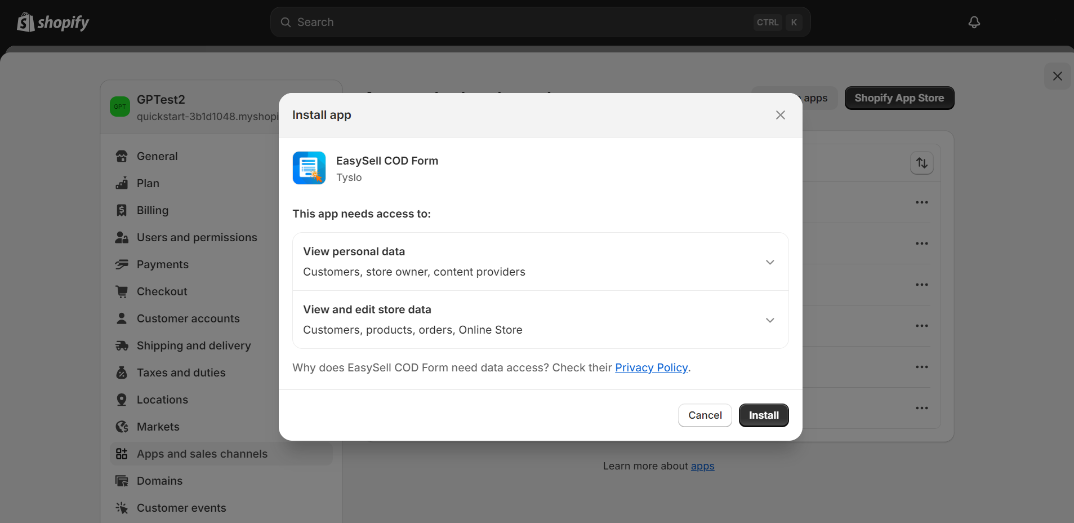Image resolution: width=1074 pixels, height=523 pixels.
Task: Close the Install app dialog
Action: [780, 115]
